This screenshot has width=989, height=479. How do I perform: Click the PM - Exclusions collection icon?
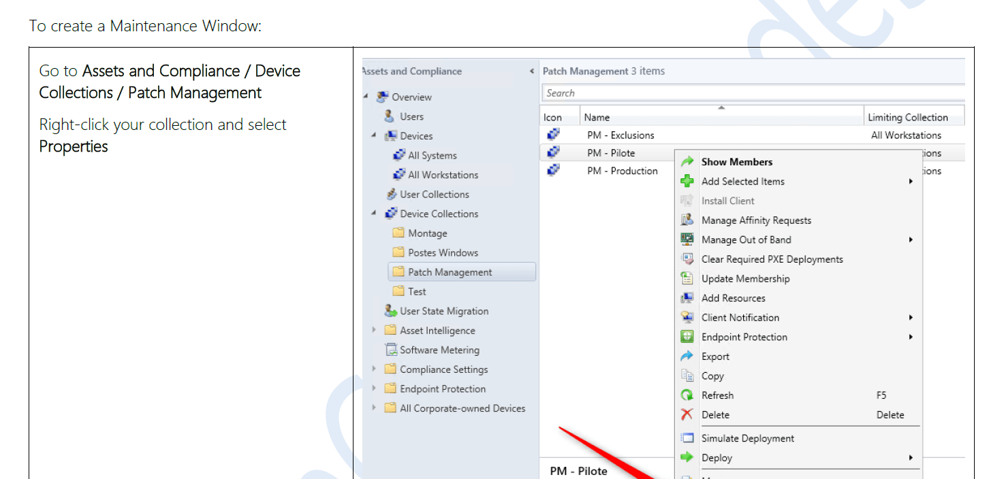coord(554,135)
